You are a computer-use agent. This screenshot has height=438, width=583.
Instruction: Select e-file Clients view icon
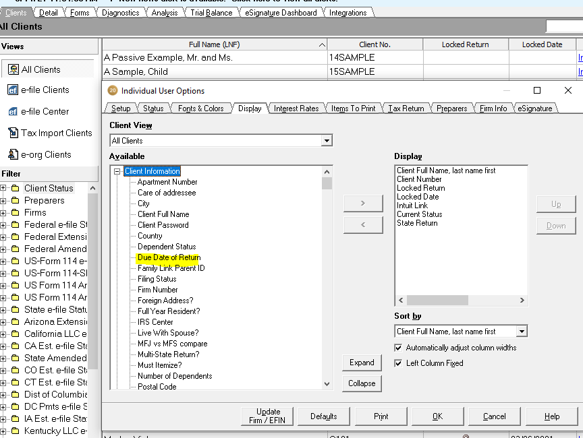[x=13, y=90]
